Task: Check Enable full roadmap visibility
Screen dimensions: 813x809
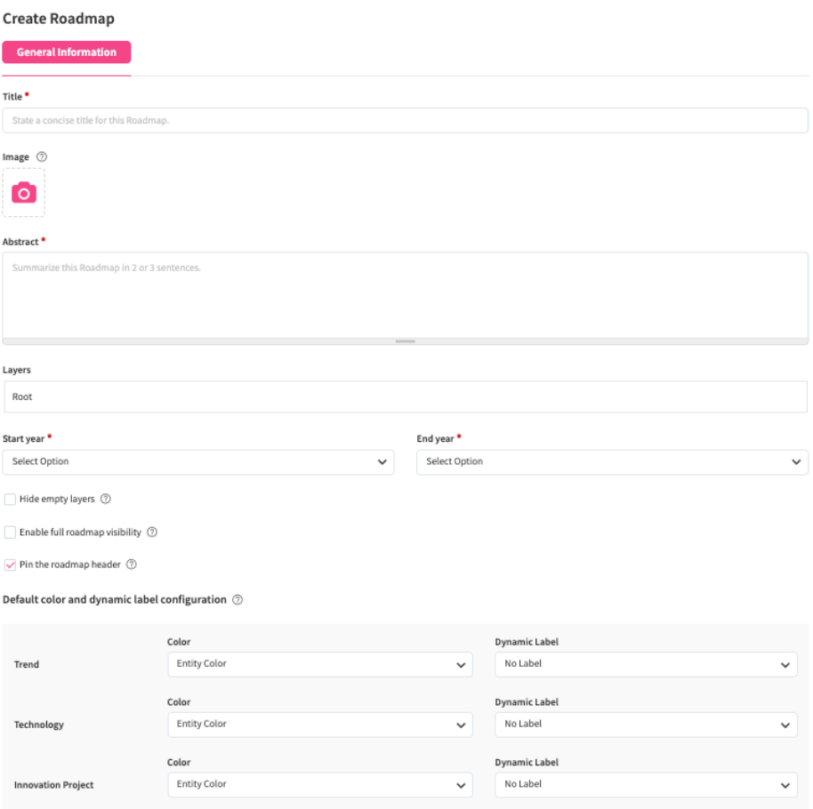Action: (11, 533)
